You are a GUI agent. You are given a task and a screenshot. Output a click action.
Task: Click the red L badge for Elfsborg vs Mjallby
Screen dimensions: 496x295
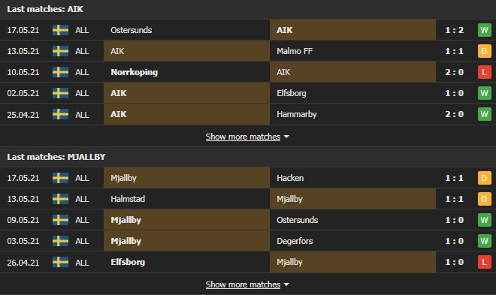484,262
